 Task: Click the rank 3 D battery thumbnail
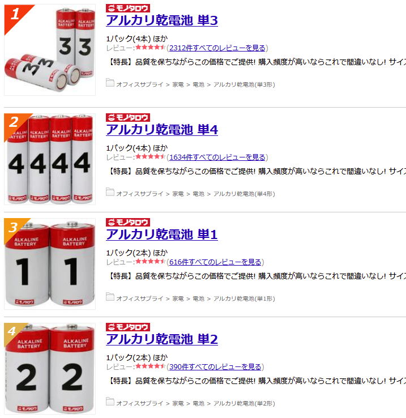click(x=50, y=264)
